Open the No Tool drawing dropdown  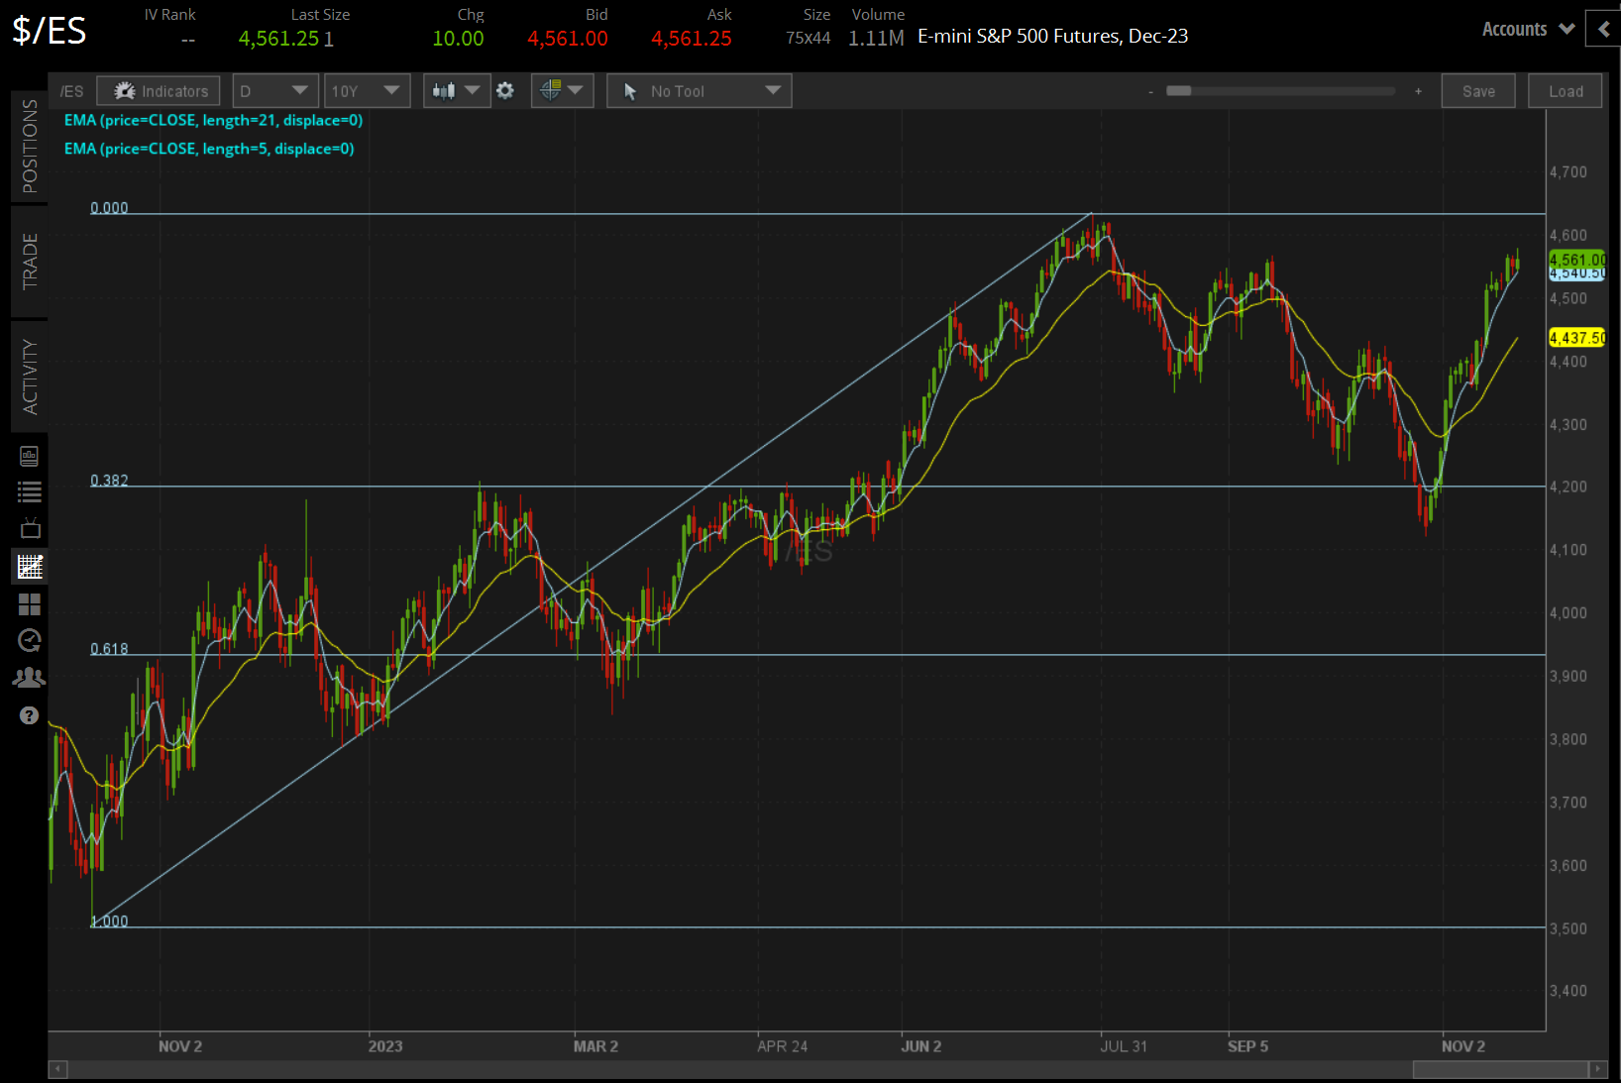(700, 91)
